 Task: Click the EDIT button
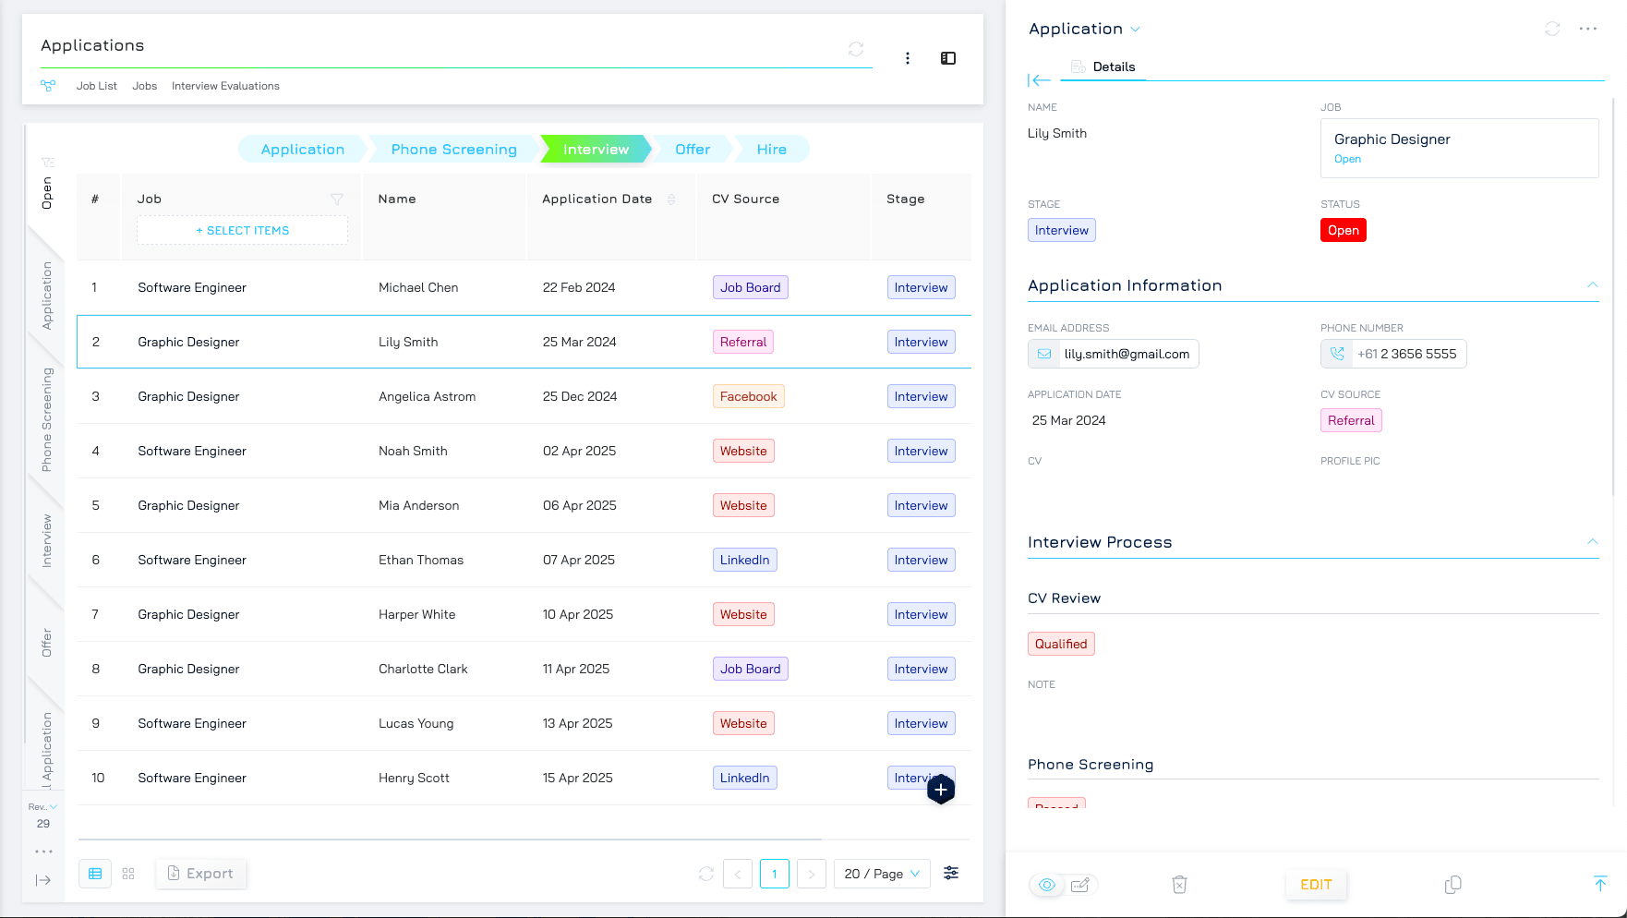1316,885
